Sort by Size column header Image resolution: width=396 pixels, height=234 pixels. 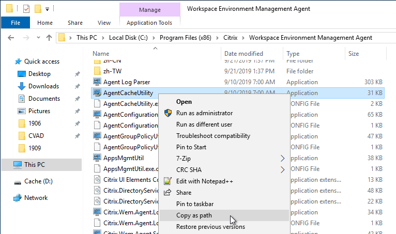pyautogui.click(x=354, y=54)
